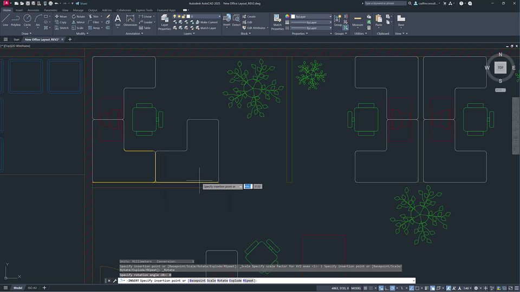520x292 pixels.
Task: Open the Annotate ribbon tab
Action: (33, 10)
